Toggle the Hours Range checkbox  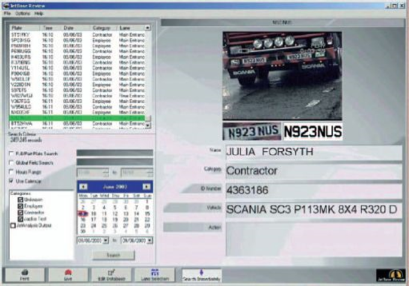coord(11,172)
